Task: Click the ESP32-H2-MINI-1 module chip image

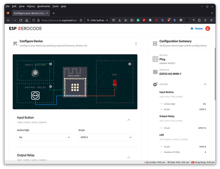Action: pos(75,82)
